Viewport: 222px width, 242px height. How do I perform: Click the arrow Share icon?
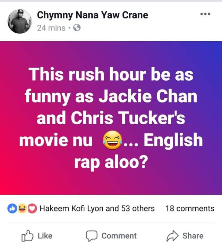tap(172, 236)
